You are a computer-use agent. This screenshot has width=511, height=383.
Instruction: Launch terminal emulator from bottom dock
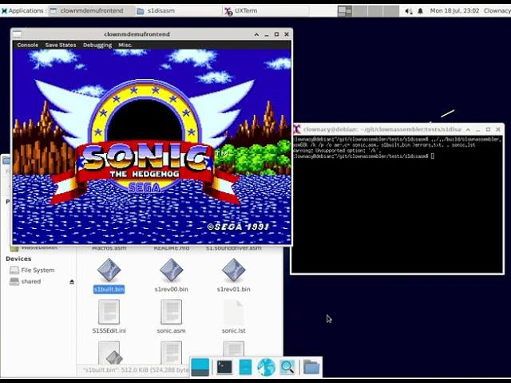point(224,367)
